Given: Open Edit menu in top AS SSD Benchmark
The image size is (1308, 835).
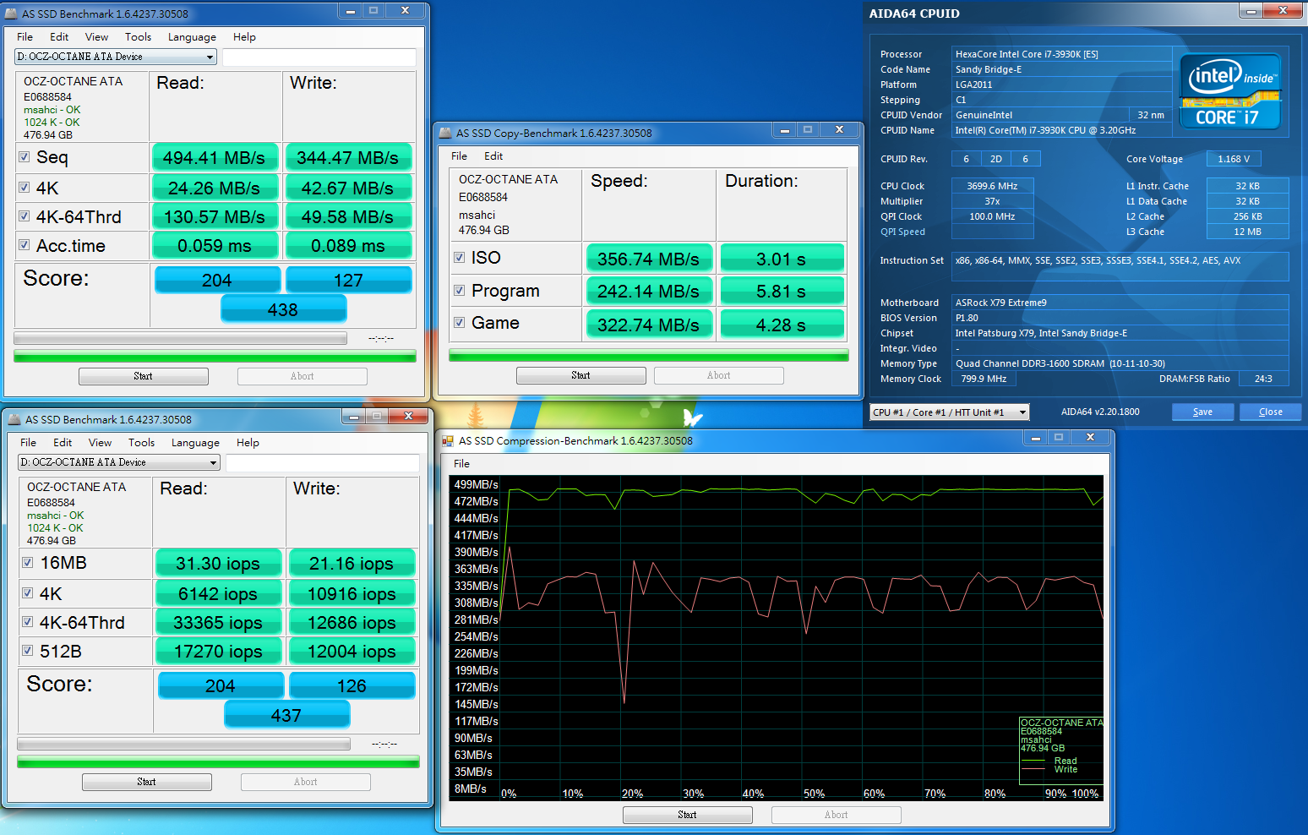Looking at the screenshot, I should pos(59,36).
